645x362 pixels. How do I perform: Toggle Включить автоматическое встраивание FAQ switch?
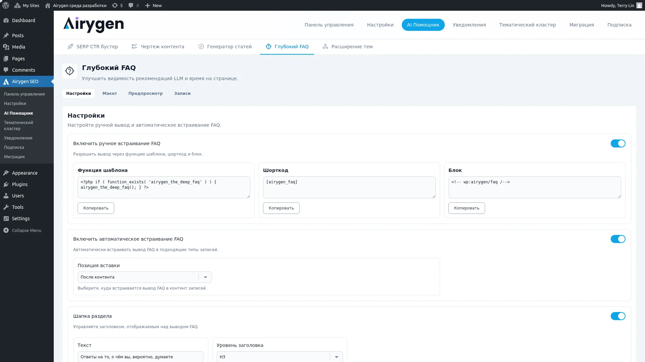618,239
